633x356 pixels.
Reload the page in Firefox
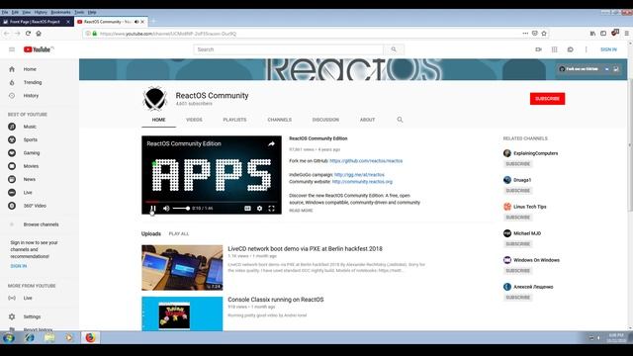point(28,34)
